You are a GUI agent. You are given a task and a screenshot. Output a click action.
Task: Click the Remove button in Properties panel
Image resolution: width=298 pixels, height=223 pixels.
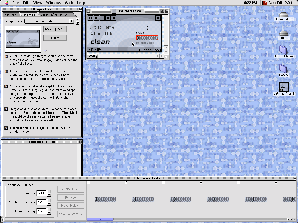tap(55, 38)
